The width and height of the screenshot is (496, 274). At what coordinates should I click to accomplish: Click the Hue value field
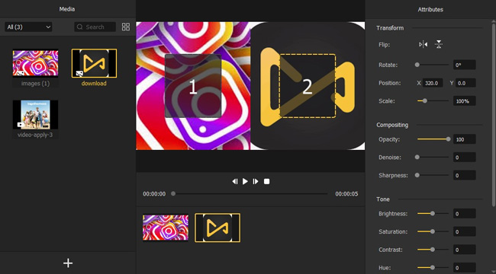click(x=465, y=268)
